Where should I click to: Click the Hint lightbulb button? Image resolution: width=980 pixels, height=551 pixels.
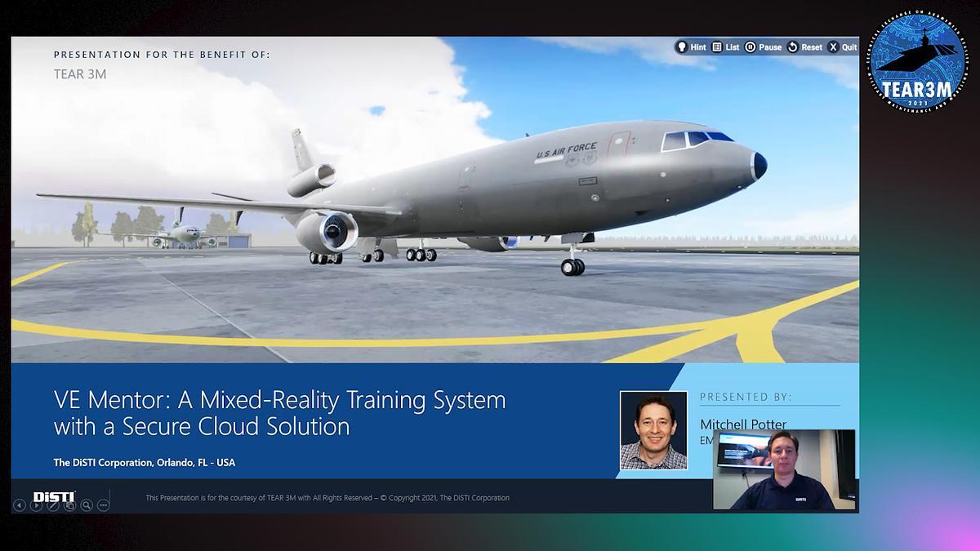(691, 47)
